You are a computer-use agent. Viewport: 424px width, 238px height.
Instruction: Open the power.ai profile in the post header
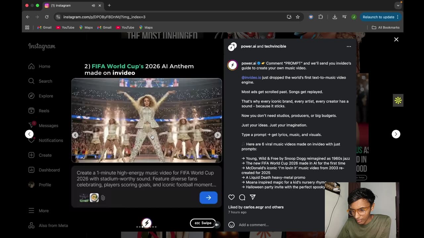(248, 46)
